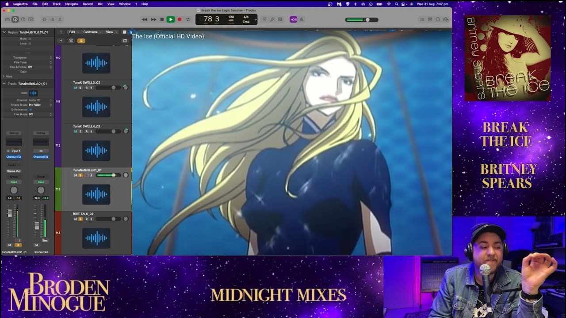This screenshot has height=318, width=566.
Task: Enable input monitoring on BRIT TALK_02
Action: [91, 219]
